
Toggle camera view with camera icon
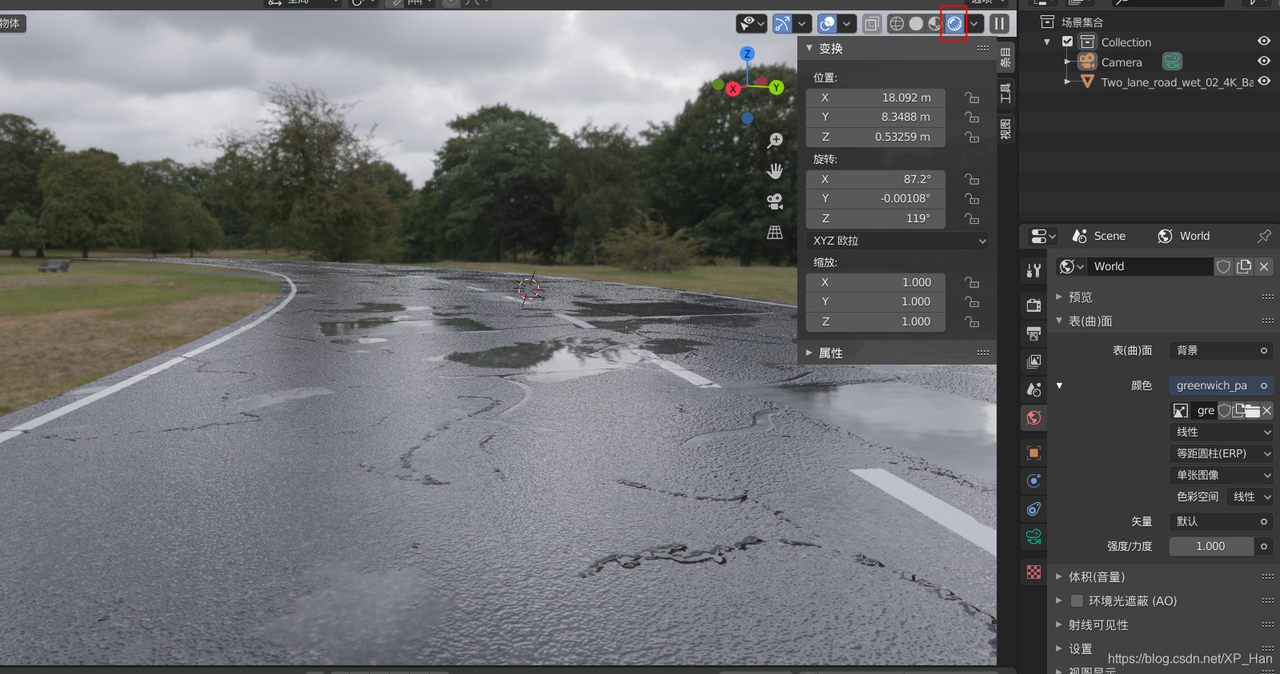pos(775,201)
